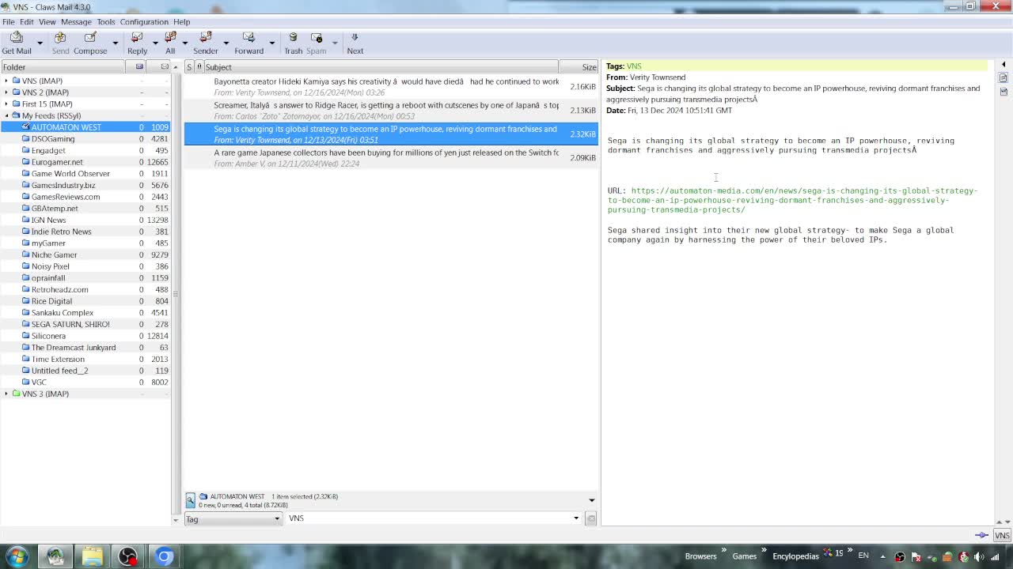Click the unread count column icon in Folder header
This screenshot has width=1013, height=569.
coord(140,67)
